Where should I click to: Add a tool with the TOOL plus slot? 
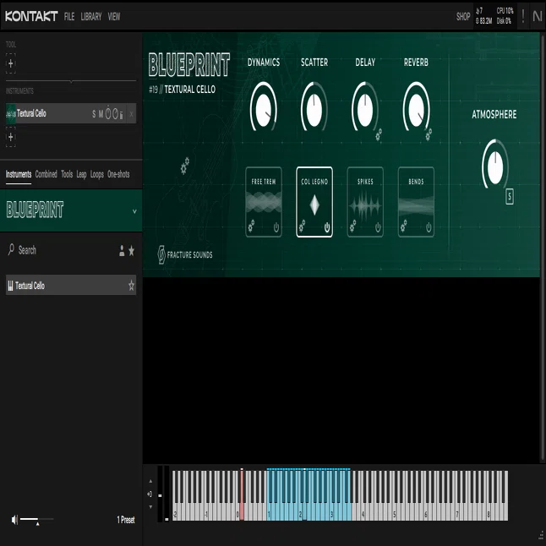pos(11,63)
